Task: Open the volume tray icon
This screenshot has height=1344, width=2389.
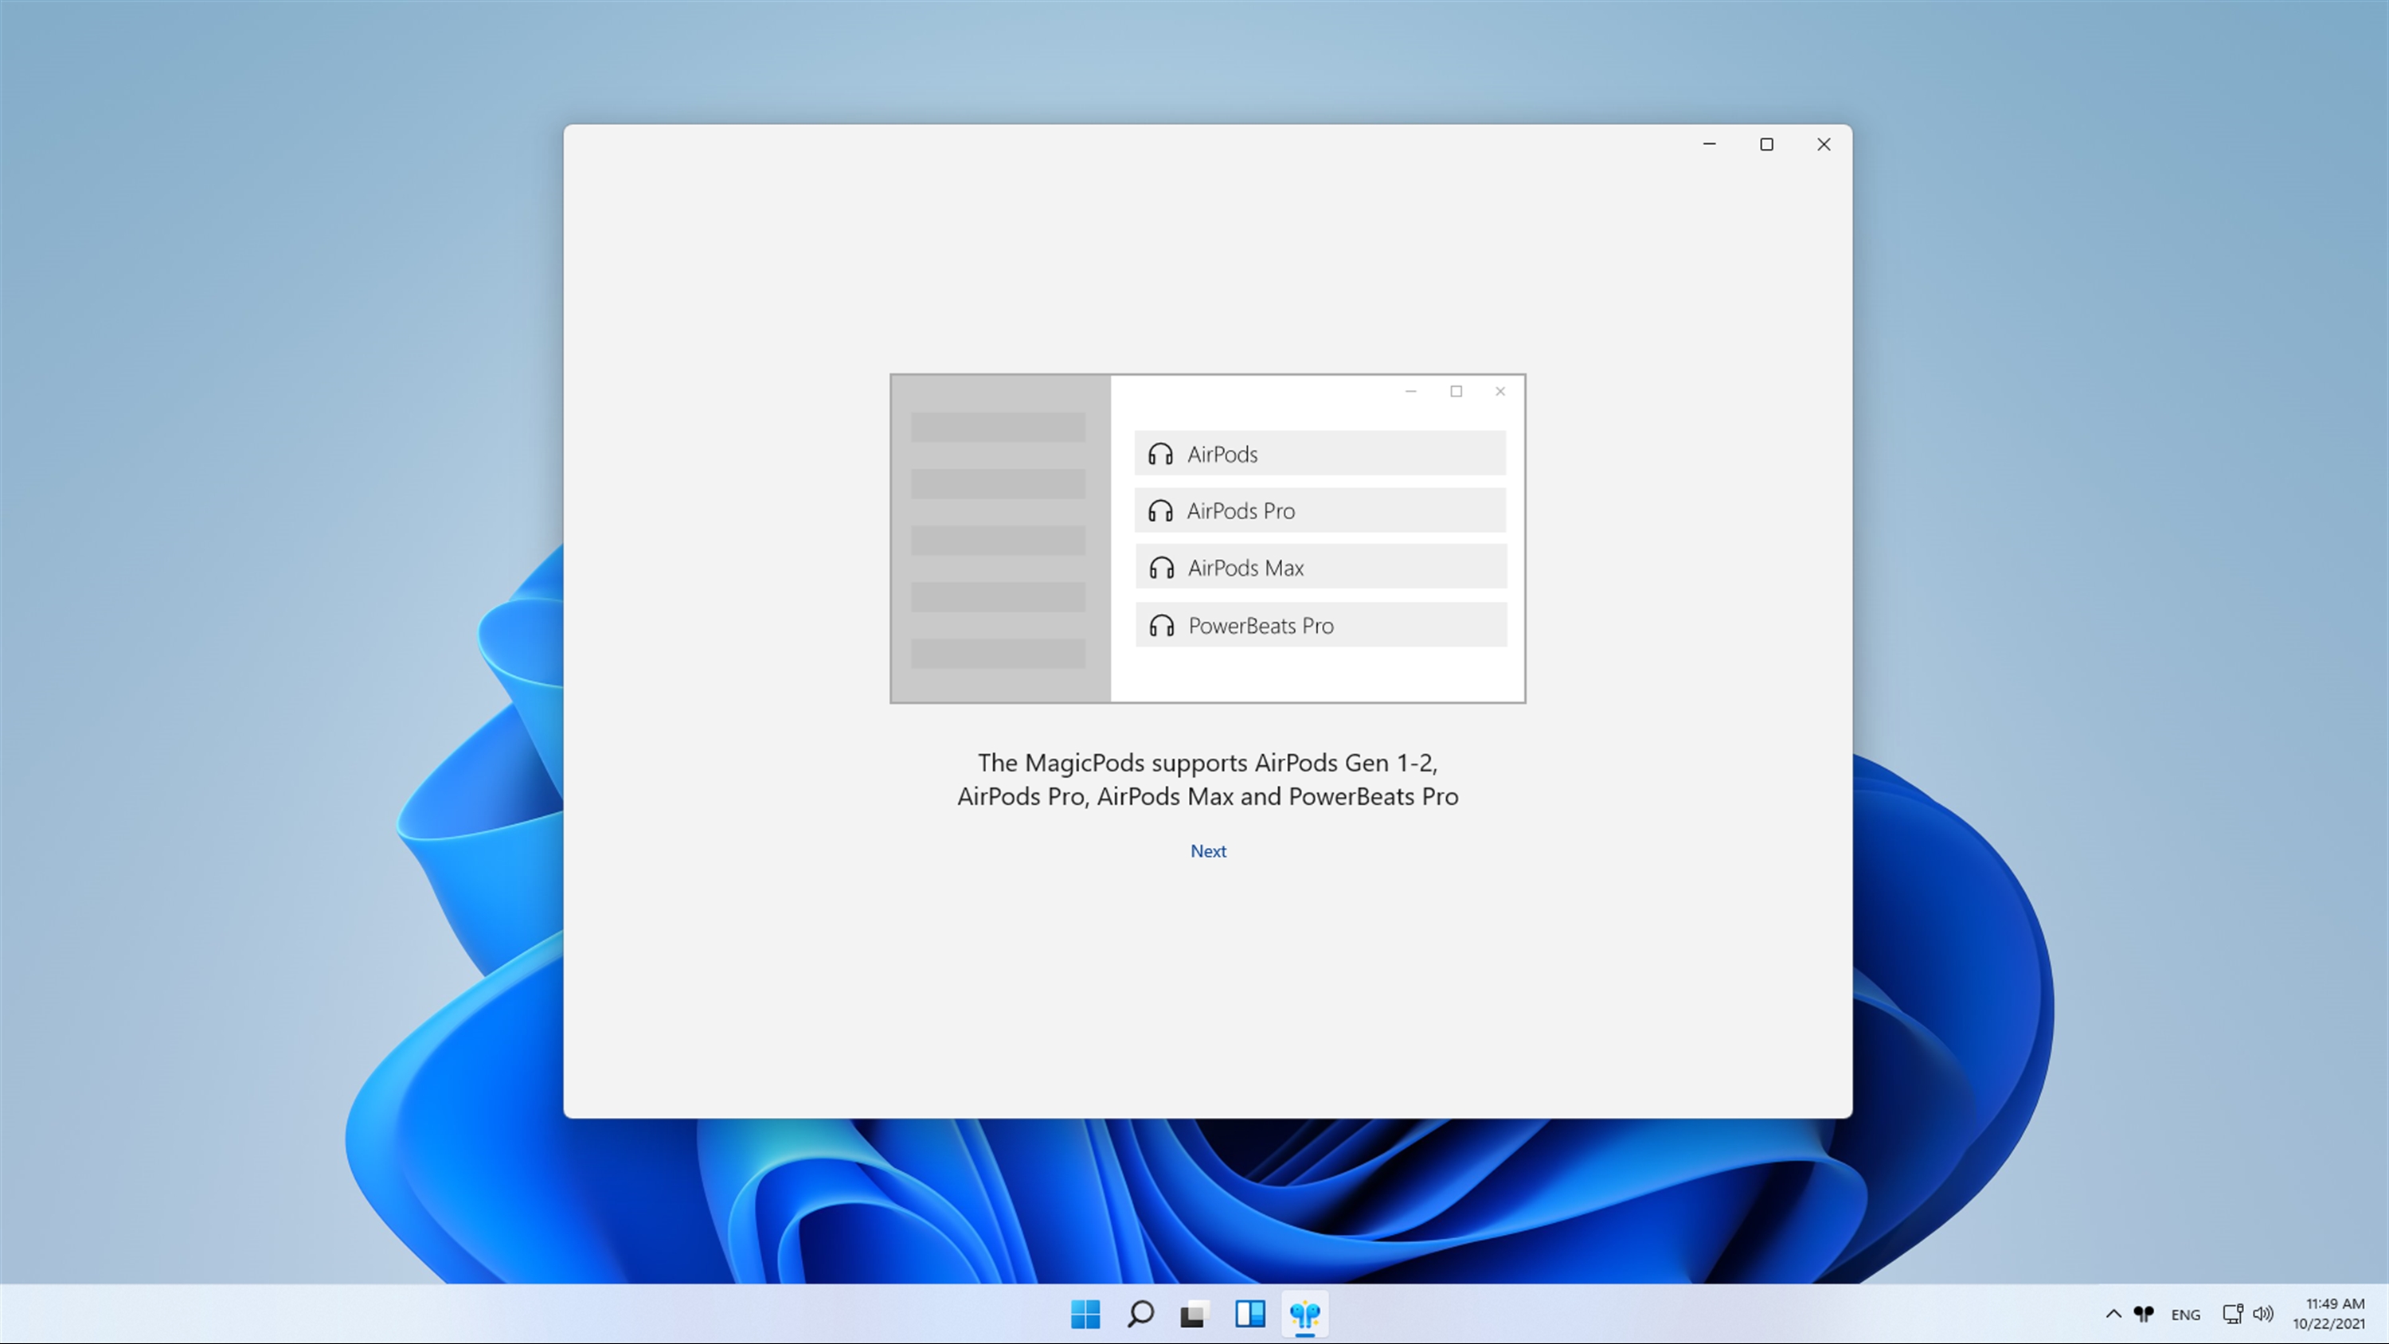Action: 2263,1314
